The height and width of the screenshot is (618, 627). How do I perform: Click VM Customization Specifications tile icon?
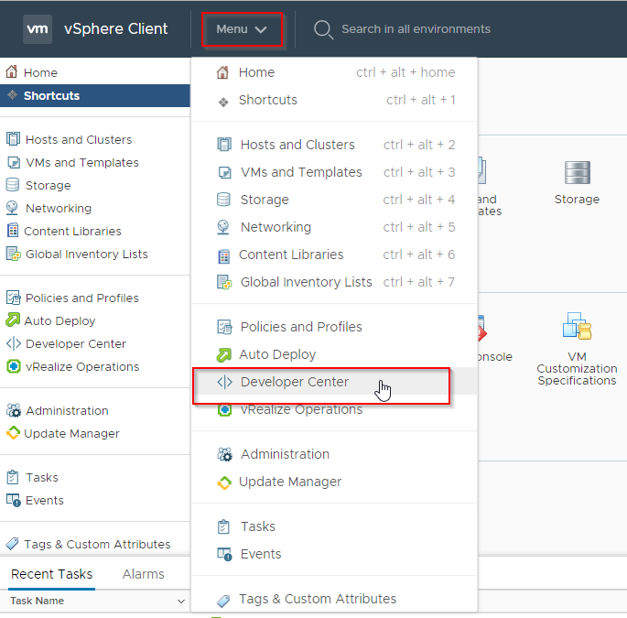[577, 327]
